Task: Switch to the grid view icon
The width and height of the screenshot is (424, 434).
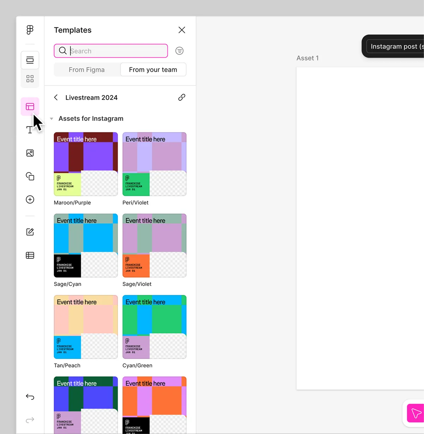Action: coord(30,79)
